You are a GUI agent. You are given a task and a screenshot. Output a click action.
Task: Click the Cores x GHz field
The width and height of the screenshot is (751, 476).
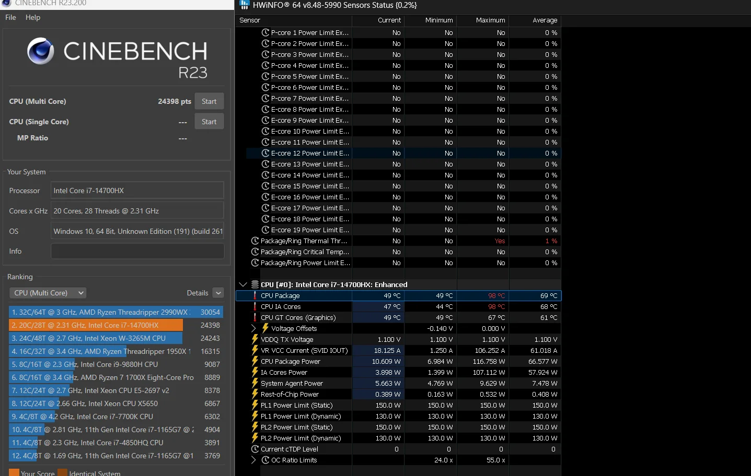(137, 211)
